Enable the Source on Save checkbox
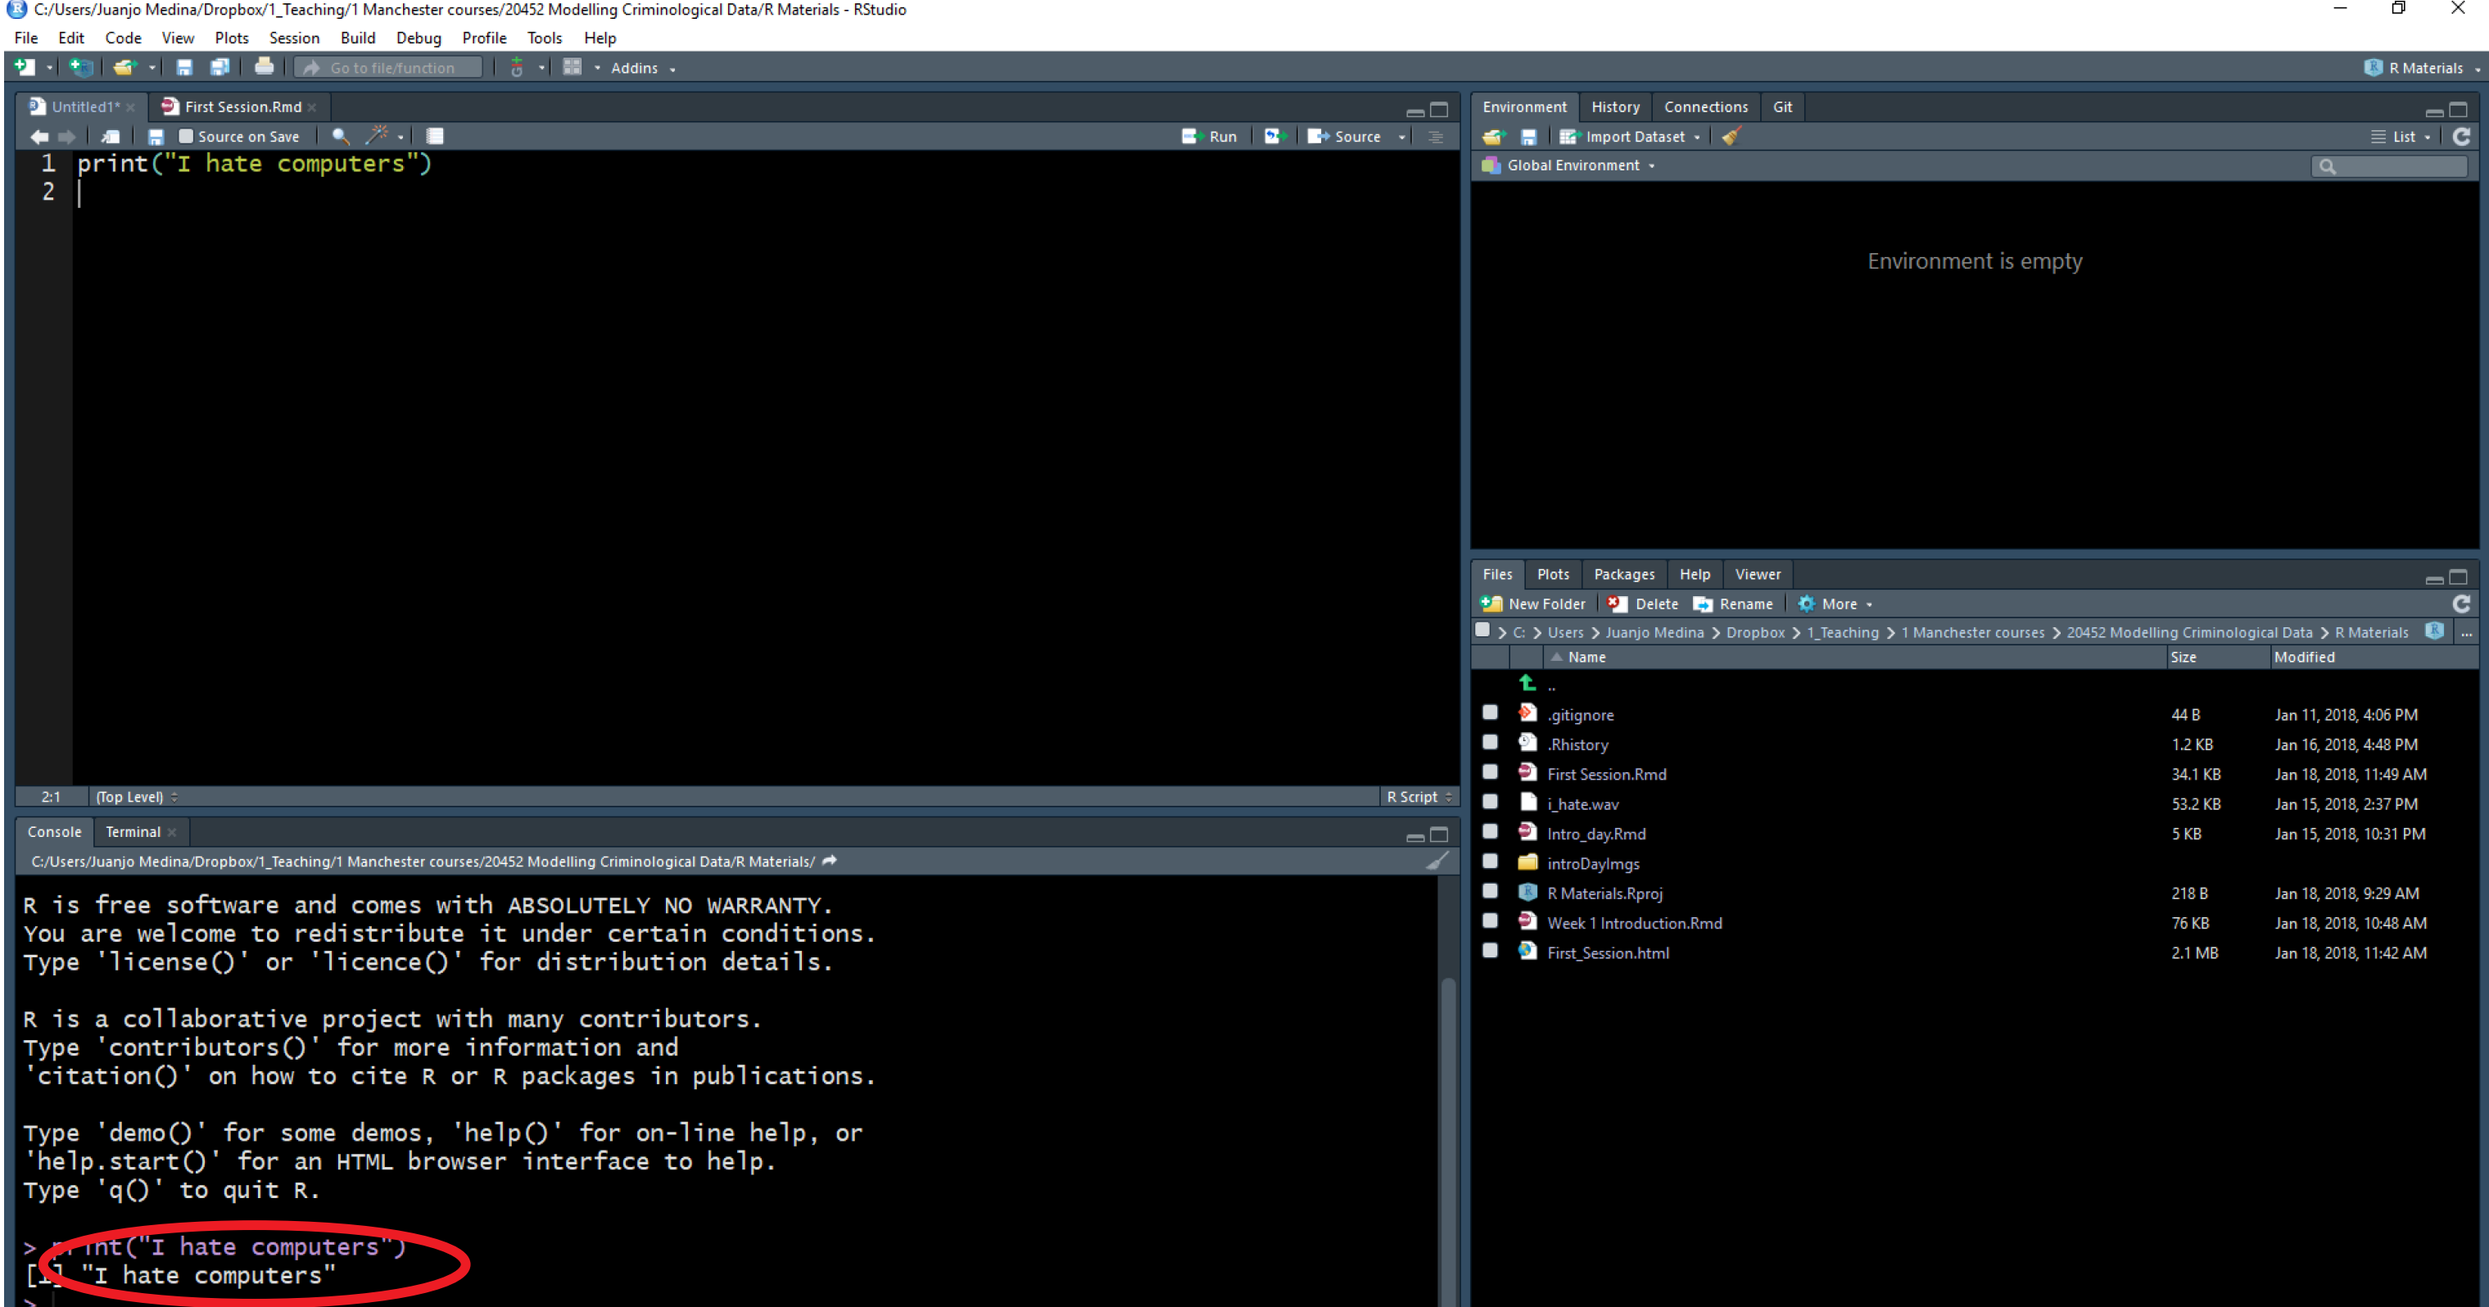Image resolution: width=2489 pixels, height=1307 pixels. pyautogui.click(x=187, y=136)
